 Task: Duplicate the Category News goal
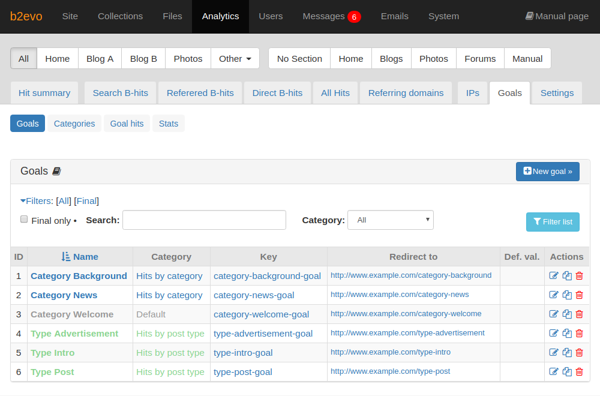(567, 295)
